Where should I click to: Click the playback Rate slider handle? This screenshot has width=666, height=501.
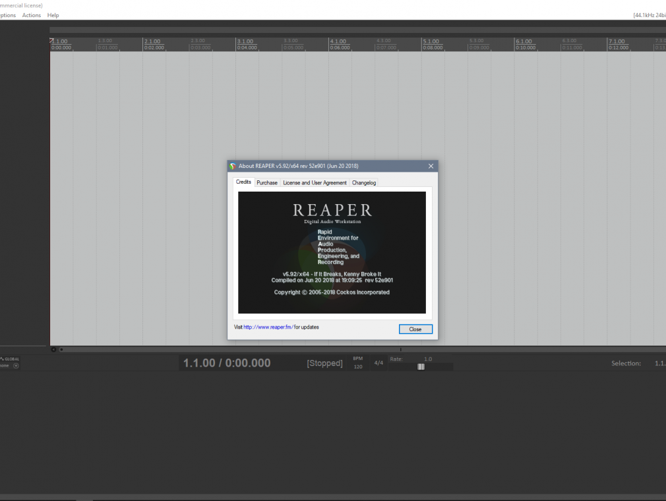click(x=421, y=367)
